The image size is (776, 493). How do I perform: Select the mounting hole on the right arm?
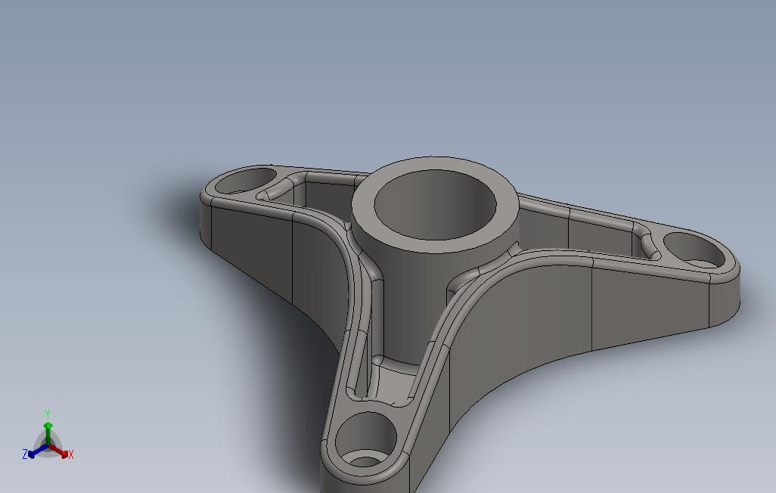694,251
